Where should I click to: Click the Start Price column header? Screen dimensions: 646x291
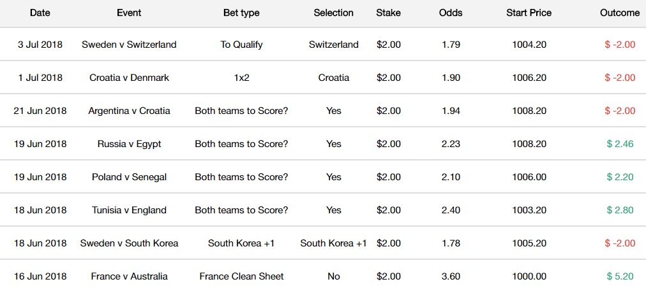[529, 13]
